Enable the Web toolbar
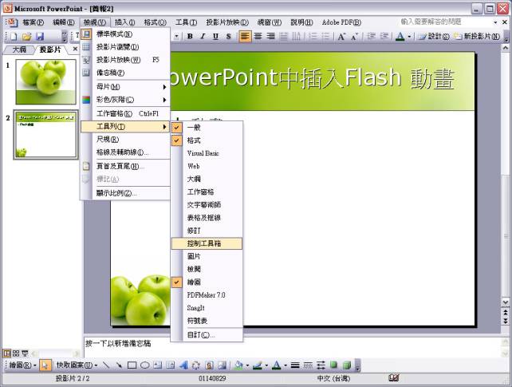 click(207, 166)
